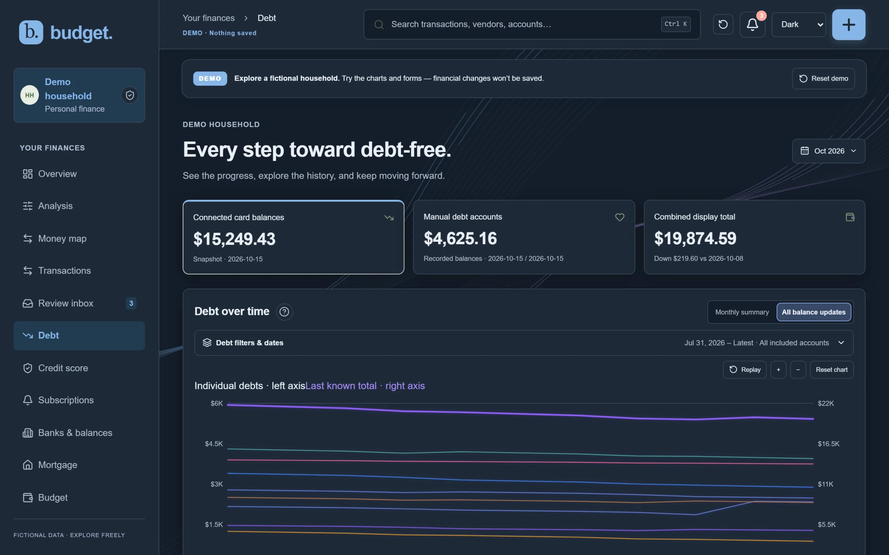Click the search transactions input field
This screenshot has height=555, width=889.
(532, 25)
